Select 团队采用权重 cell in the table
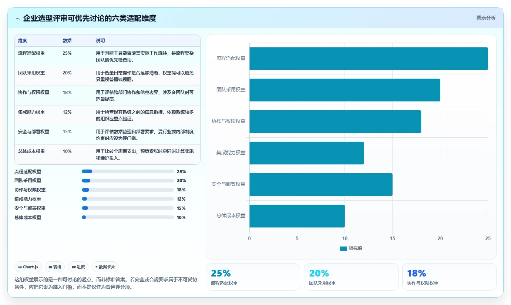 click(x=31, y=73)
